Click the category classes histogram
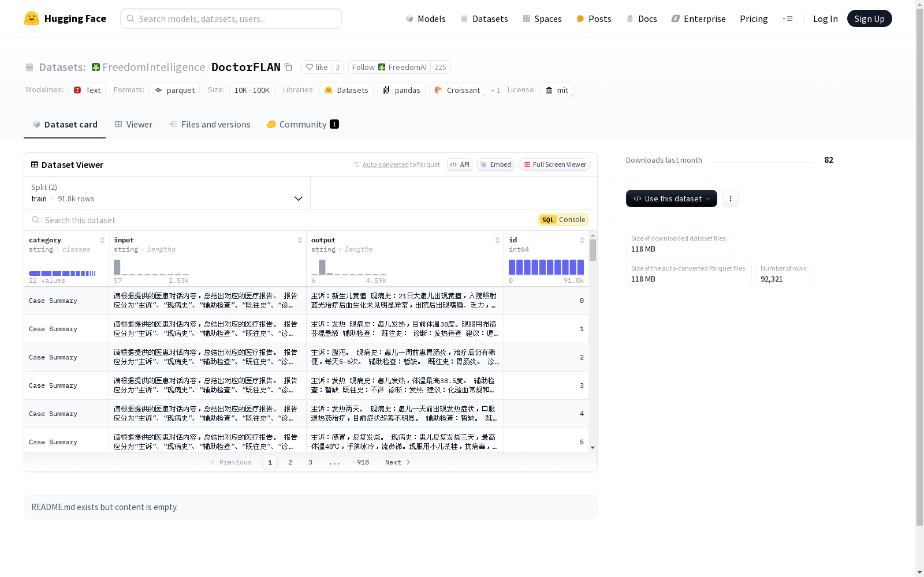The width and height of the screenshot is (924, 577). click(x=62, y=273)
